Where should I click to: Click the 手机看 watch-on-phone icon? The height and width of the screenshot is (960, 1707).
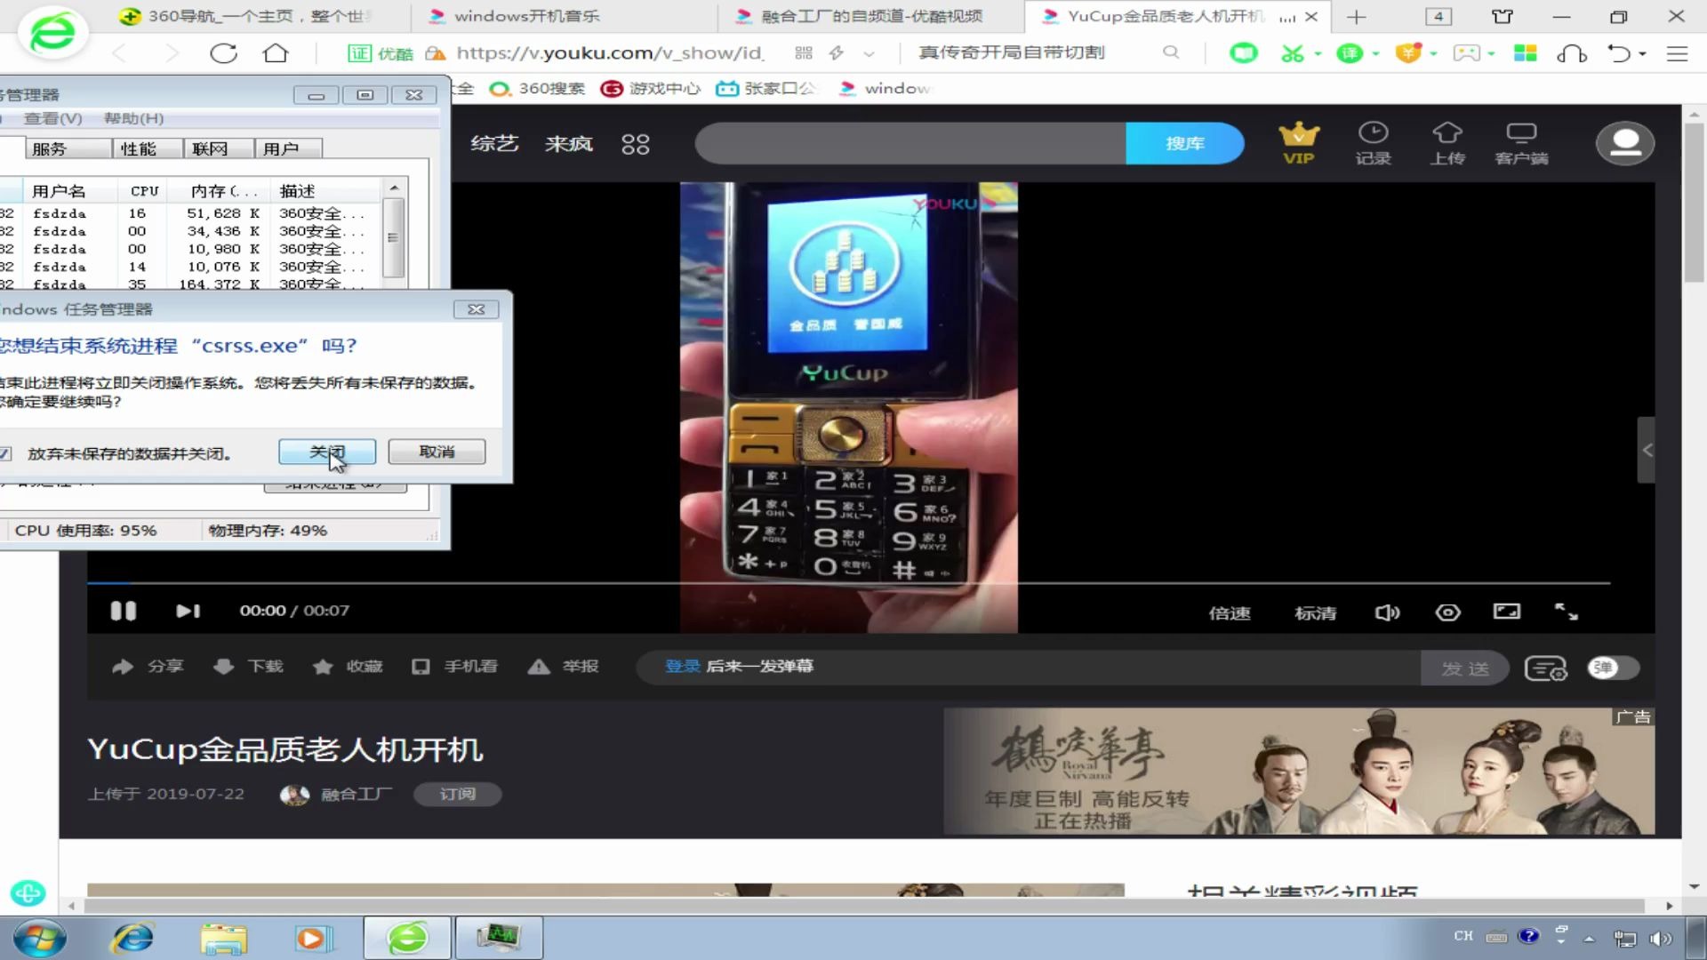[x=421, y=667]
